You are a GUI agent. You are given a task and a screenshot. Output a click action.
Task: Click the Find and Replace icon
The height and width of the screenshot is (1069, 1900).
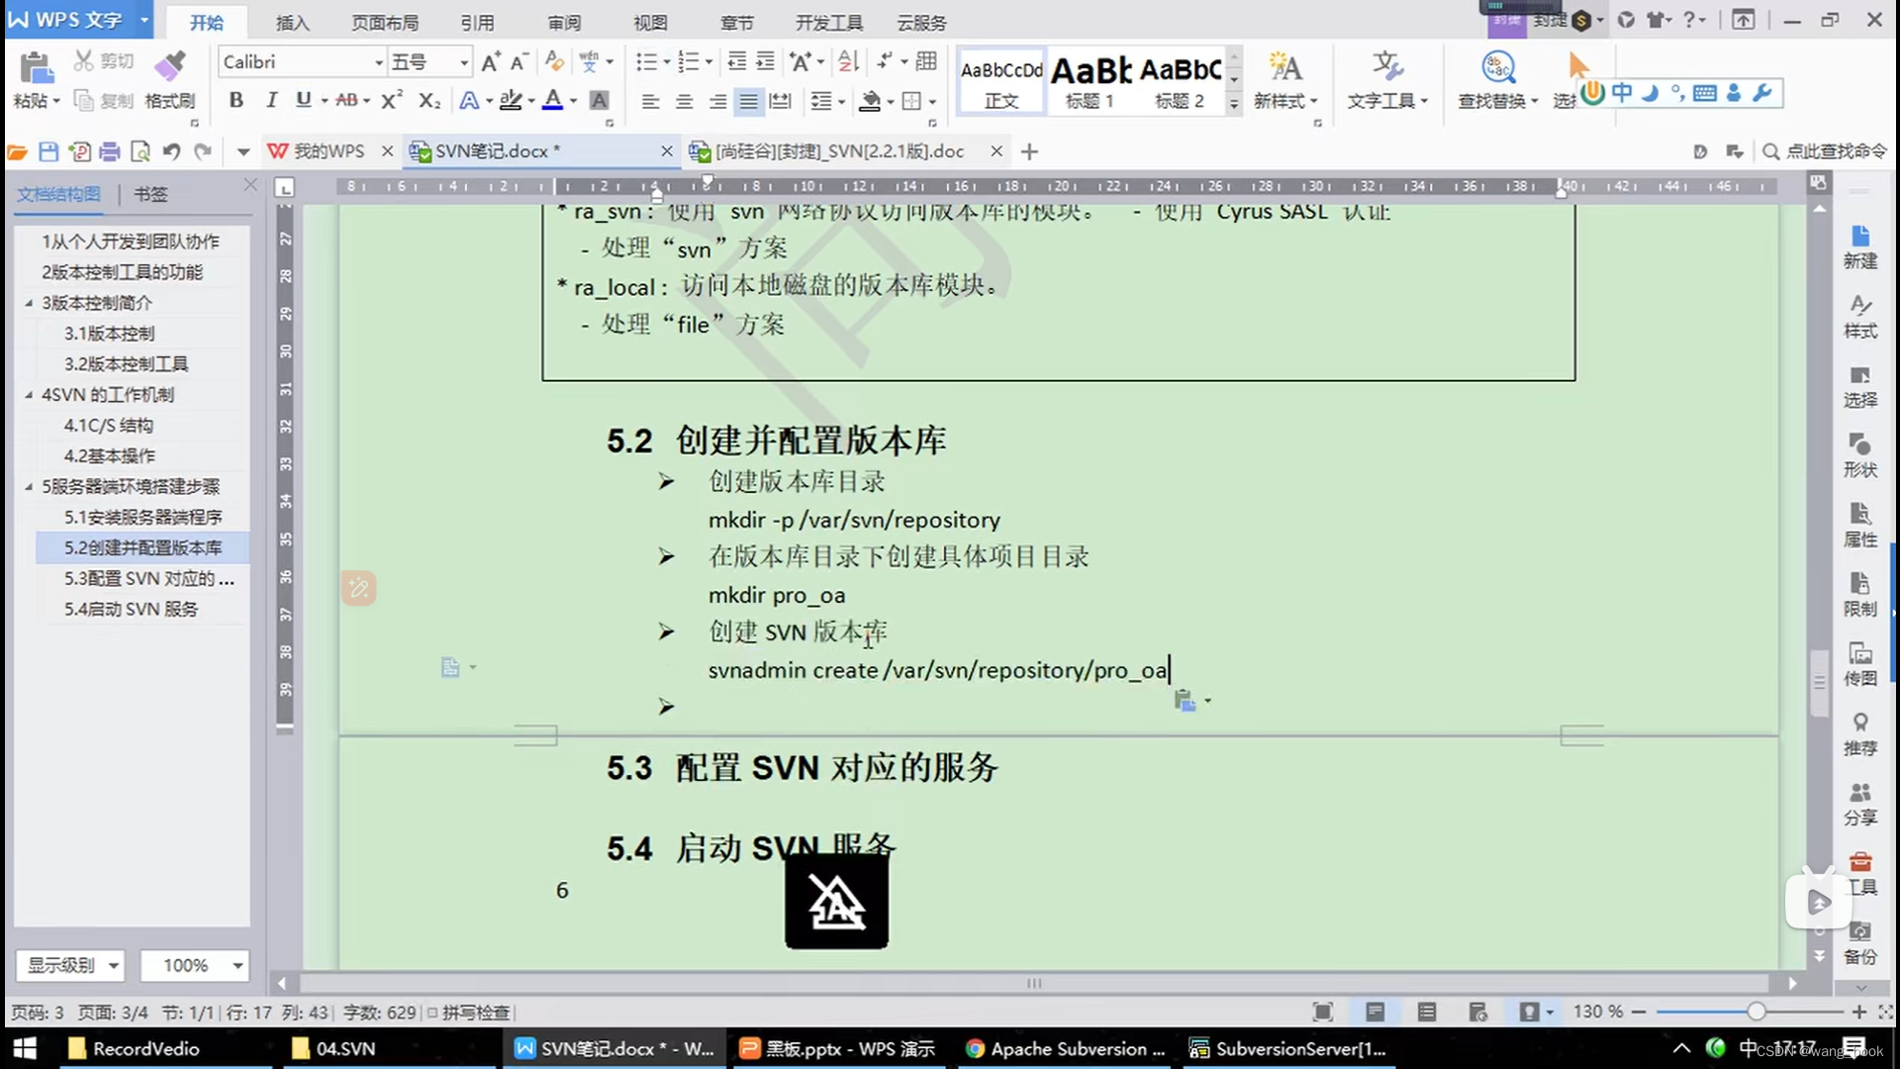coord(1497,67)
